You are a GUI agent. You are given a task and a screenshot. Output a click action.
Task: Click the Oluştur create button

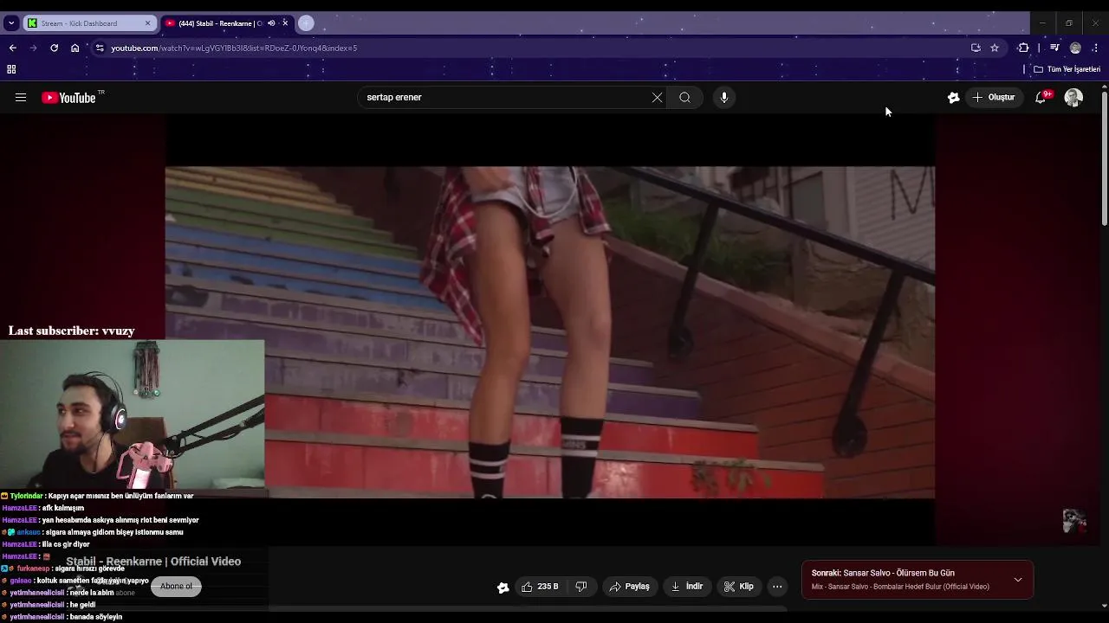tap(994, 98)
